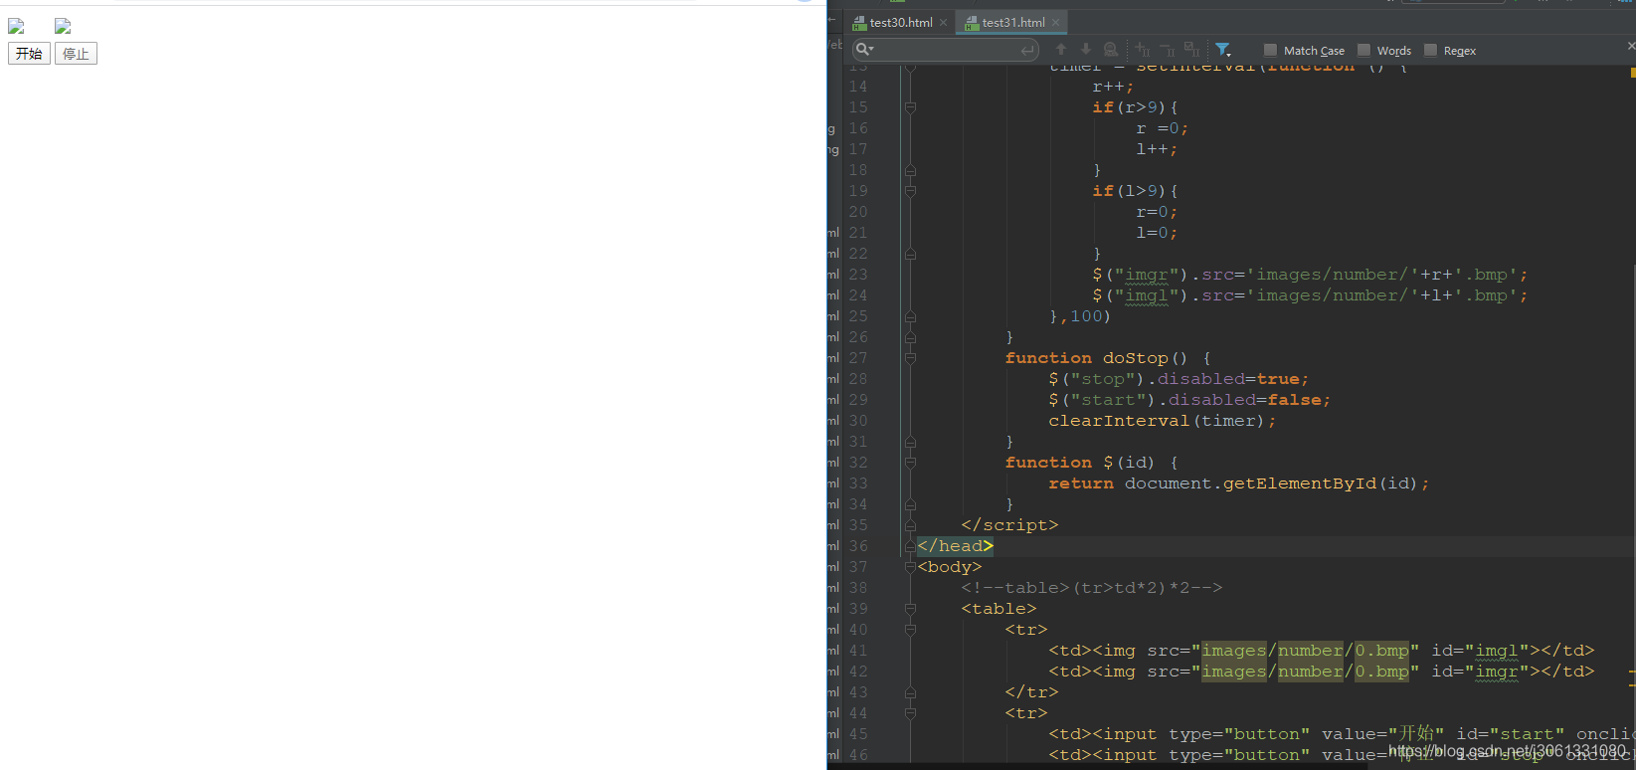Viewport: 1636px width, 770px height.
Task: Switch to the test30.html tab
Action: click(x=900, y=23)
